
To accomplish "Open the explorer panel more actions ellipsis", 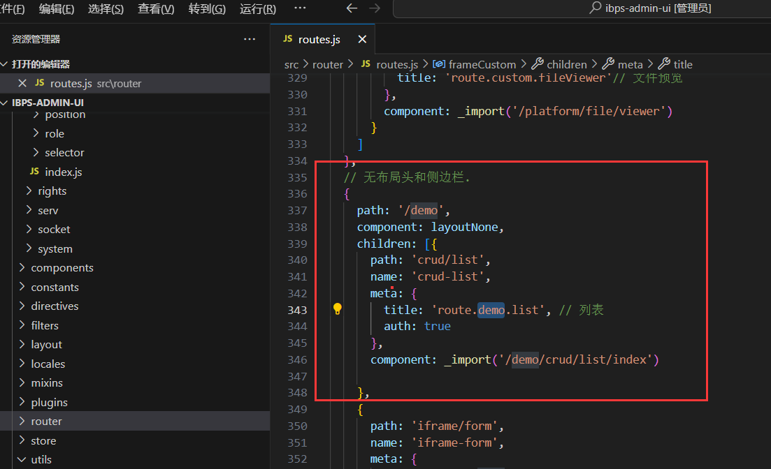I will [250, 39].
